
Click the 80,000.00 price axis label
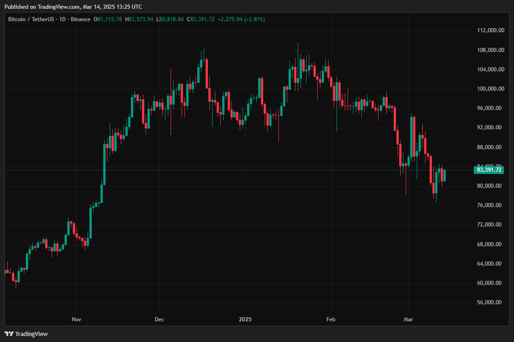pyautogui.click(x=489, y=186)
